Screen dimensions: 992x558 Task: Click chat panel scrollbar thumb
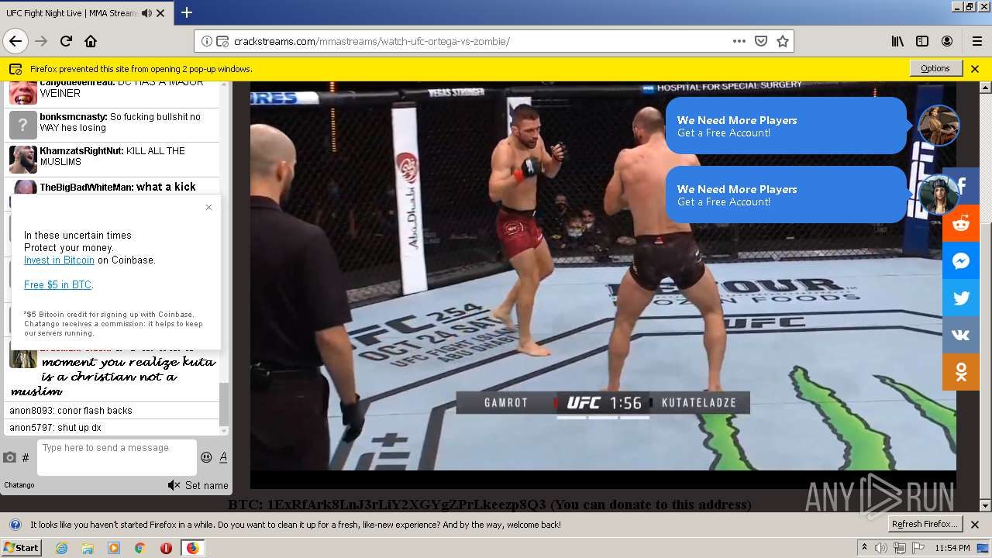pos(225,404)
